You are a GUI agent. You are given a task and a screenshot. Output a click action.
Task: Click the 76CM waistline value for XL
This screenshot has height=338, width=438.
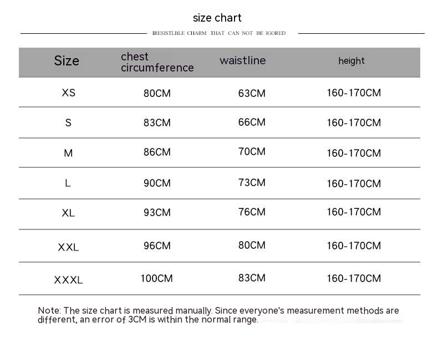click(x=252, y=212)
